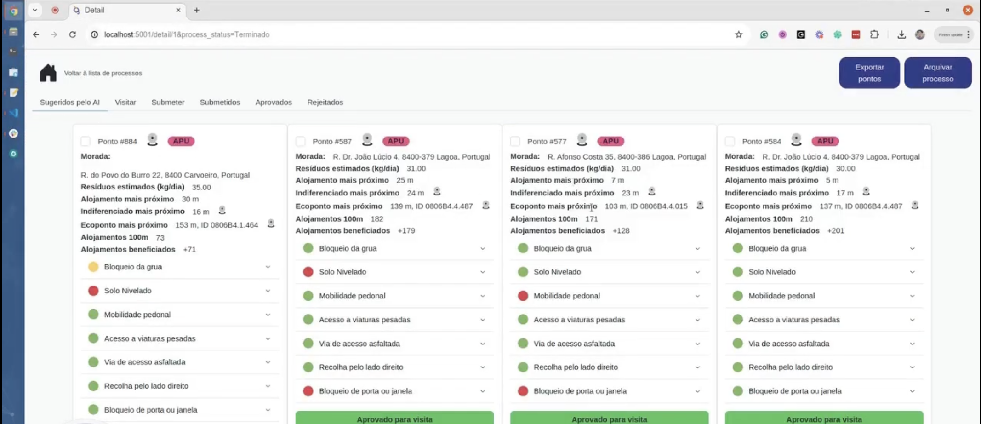981x424 pixels.
Task: Tick the checkbox for Ponto #884
Action: point(86,141)
